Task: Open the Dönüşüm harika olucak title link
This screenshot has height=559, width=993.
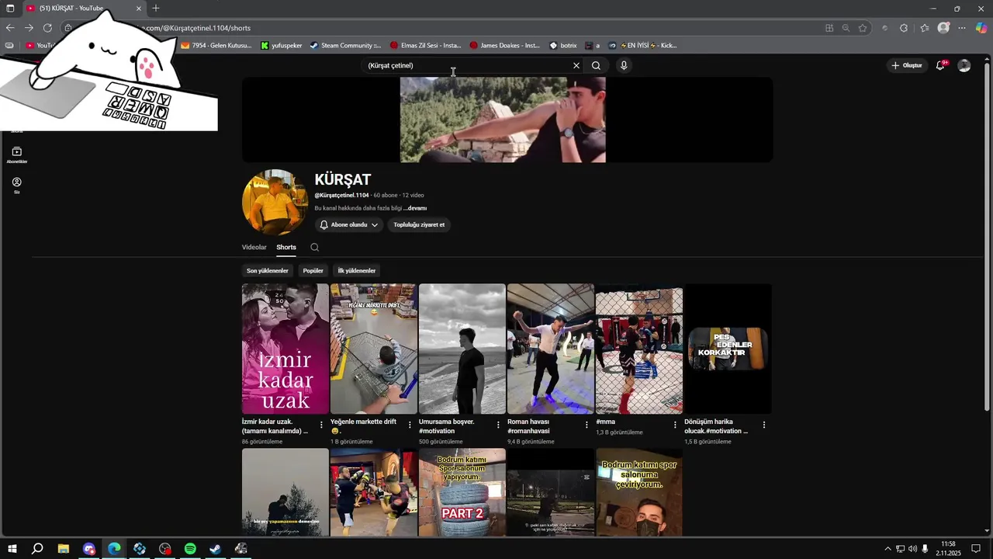Action: [716, 426]
